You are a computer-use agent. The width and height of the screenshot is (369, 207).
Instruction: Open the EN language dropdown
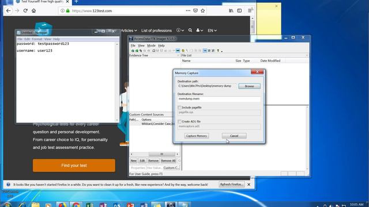click(212, 30)
